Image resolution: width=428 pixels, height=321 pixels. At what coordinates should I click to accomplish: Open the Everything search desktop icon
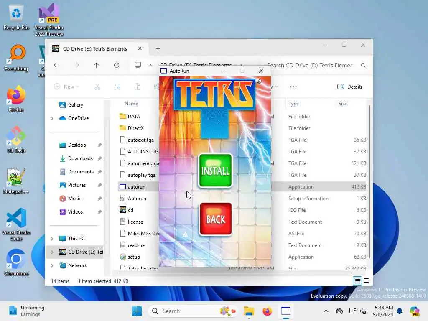point(16,59)
